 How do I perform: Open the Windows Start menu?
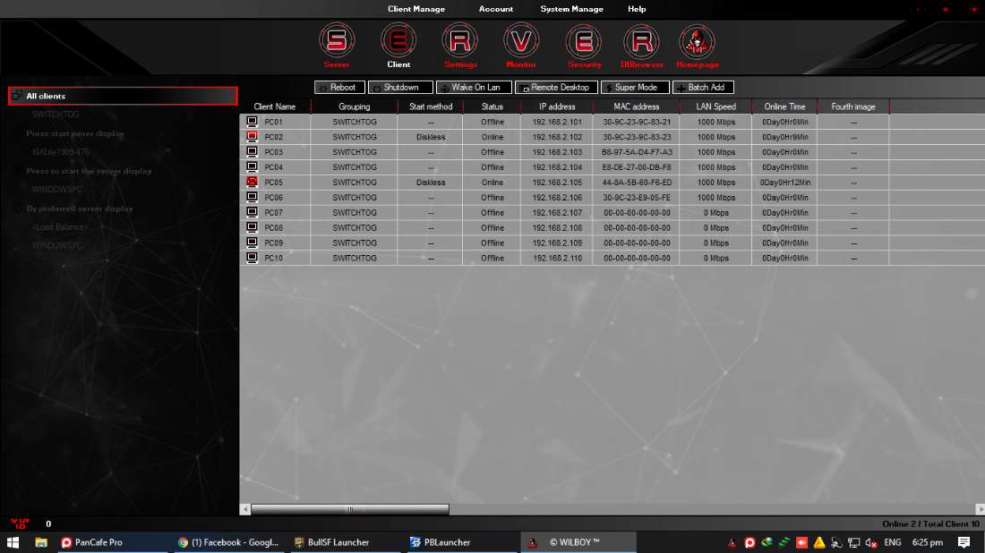pos(13,542)
